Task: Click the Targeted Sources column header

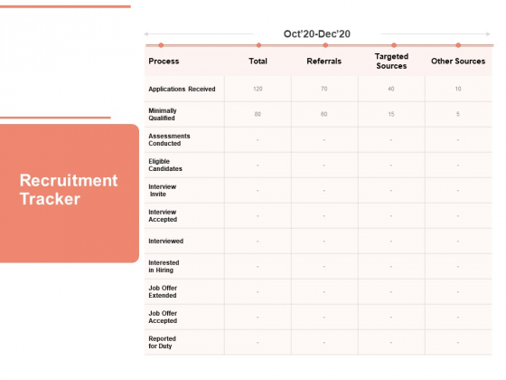Action: click(391, 62)
